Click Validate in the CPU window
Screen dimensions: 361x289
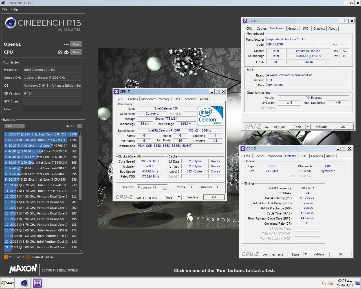[193, 197]
